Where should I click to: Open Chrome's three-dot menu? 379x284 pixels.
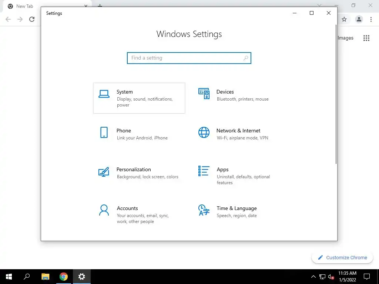point(371,19)
